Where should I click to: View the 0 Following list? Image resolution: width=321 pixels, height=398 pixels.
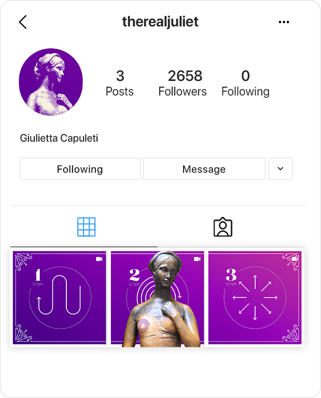tap(245, 83)
